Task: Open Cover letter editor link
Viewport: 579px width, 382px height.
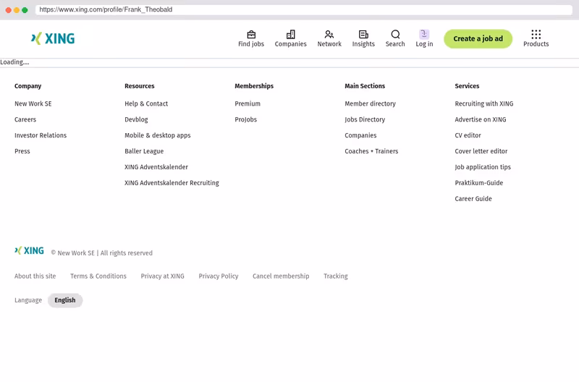Action: coord(481,151)
